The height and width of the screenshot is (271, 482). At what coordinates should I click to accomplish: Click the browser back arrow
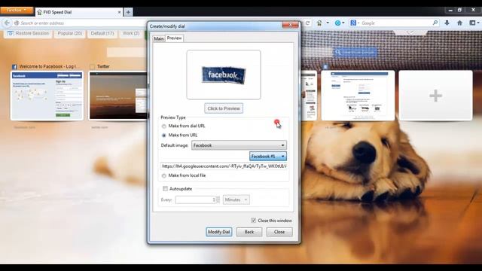tap(7, 23)
